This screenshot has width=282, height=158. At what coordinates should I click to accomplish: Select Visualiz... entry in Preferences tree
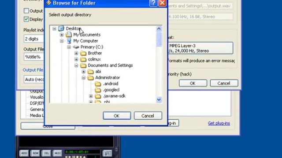click(37, 97)
